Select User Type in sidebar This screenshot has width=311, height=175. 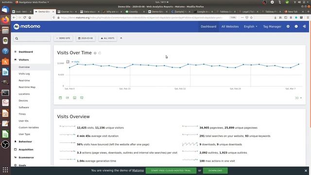point(24,134)
